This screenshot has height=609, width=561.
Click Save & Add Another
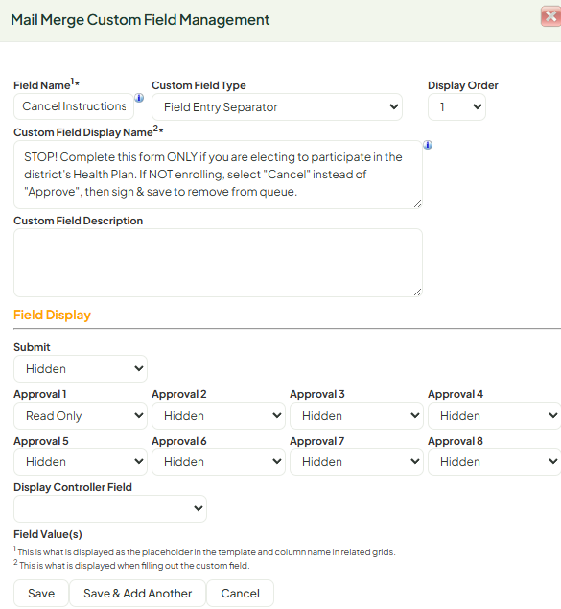(137, 593)
